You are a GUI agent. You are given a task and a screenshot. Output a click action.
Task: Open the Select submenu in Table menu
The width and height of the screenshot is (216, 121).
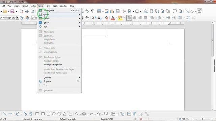(x=59, y=23)
